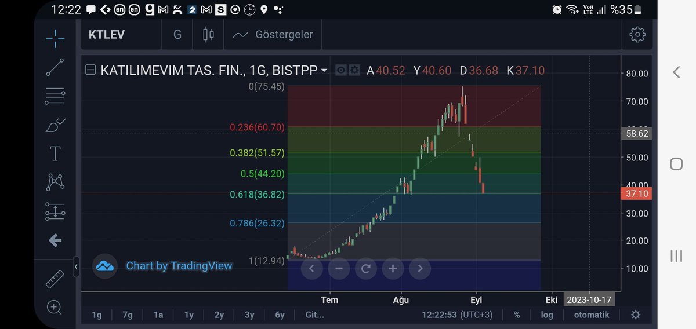
Task: Toggle otomatik auto scale
Action: (x=592, y=315)
